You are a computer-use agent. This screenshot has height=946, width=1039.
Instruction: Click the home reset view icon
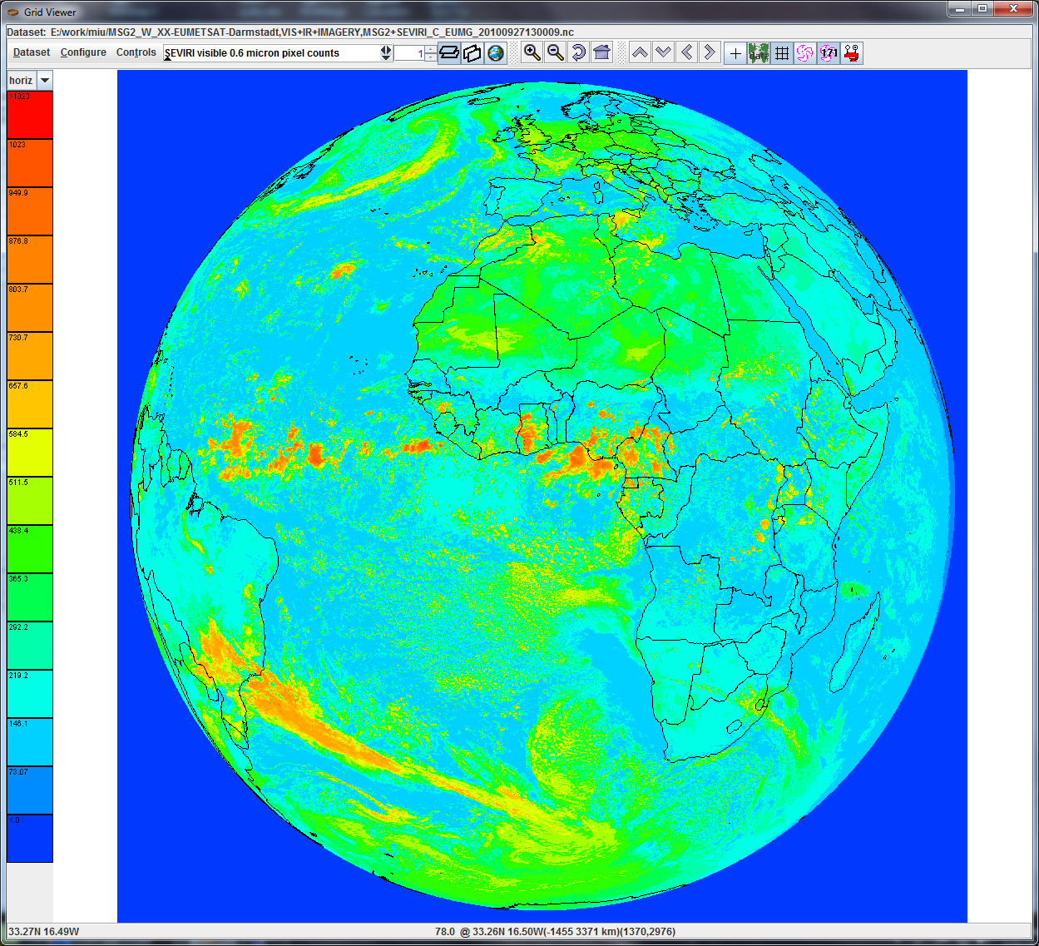coord(601,53)
